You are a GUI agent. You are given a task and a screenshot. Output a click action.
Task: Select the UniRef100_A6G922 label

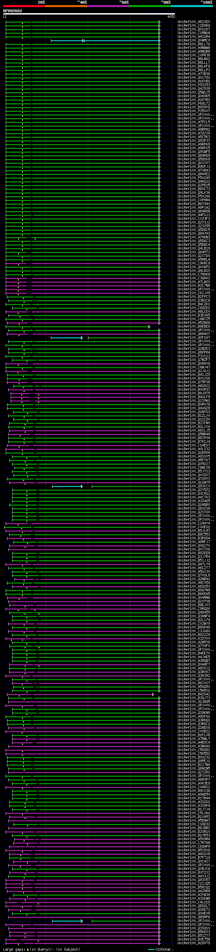coord(193,386)
